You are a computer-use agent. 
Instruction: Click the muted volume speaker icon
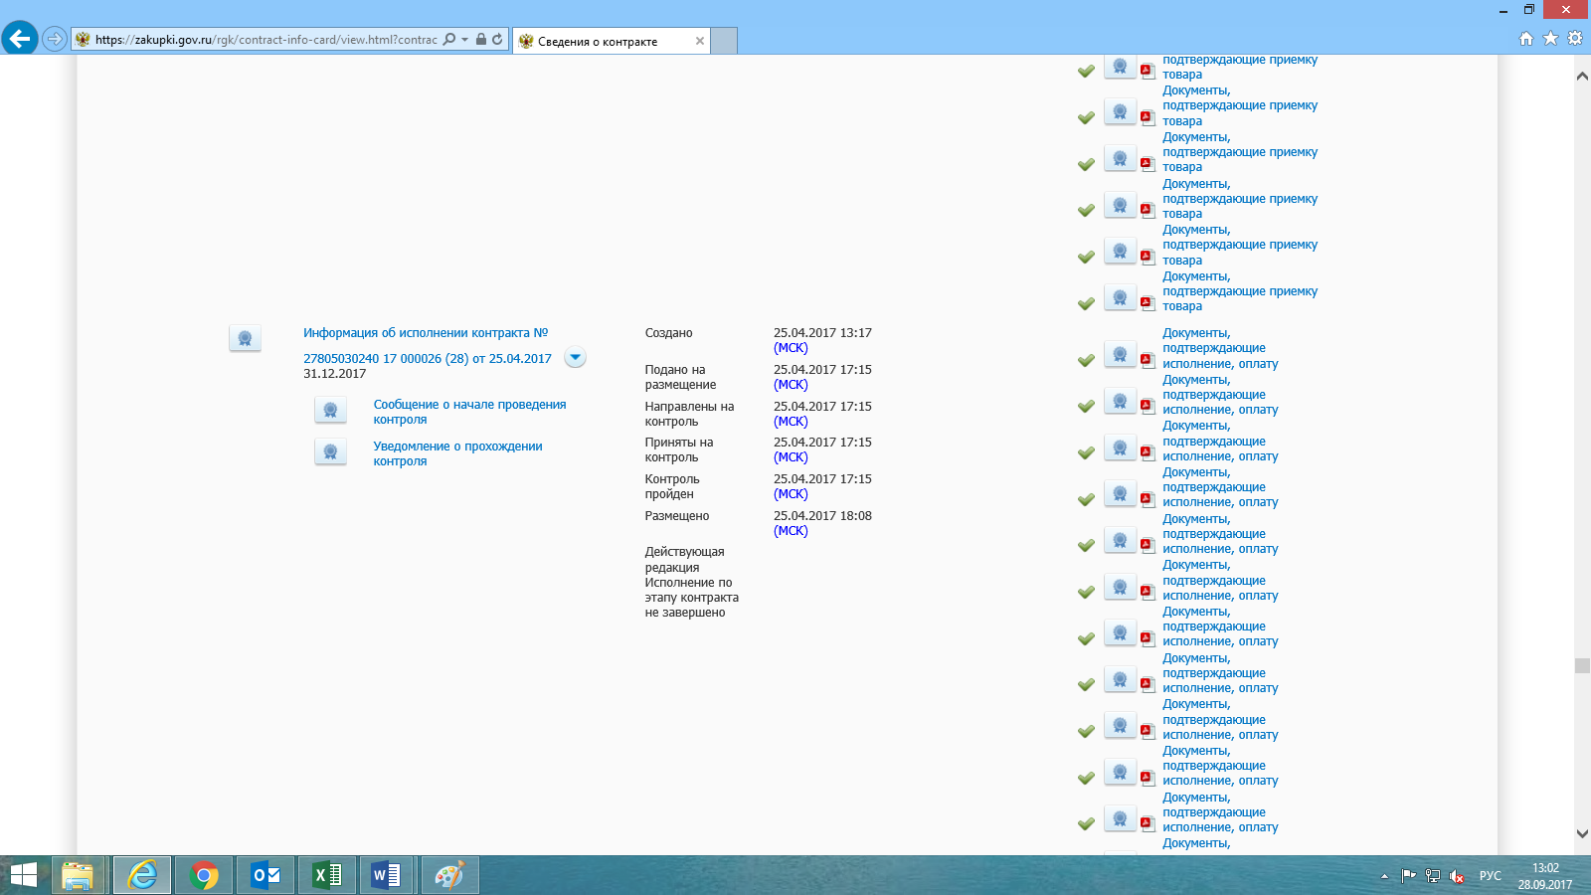(1457, 876)
